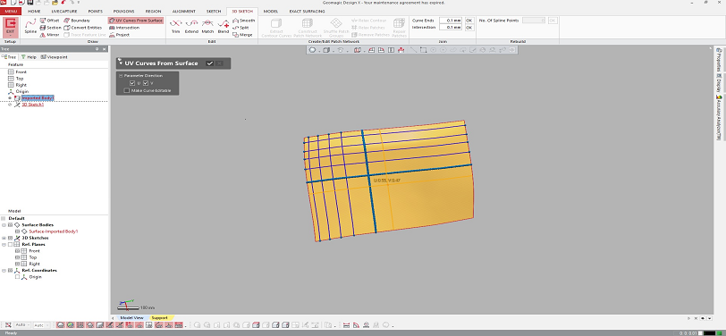This screenshot has height=336, width=726.
Task: Click UV Curves From Surface in ribbon
Action: point(136,21)
